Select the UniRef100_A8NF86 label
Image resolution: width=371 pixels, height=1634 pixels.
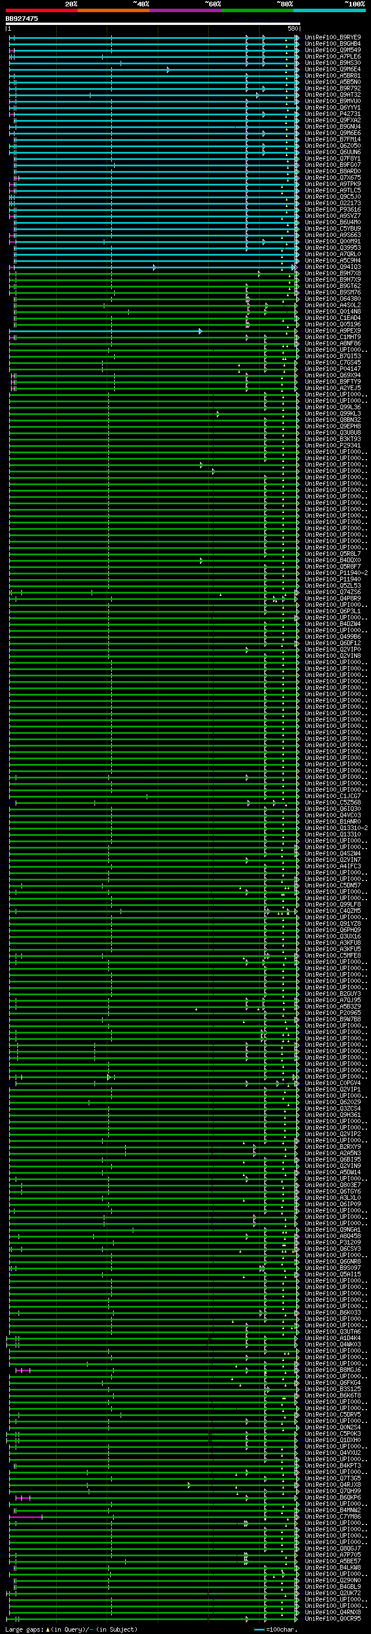[x=333, y=343]
